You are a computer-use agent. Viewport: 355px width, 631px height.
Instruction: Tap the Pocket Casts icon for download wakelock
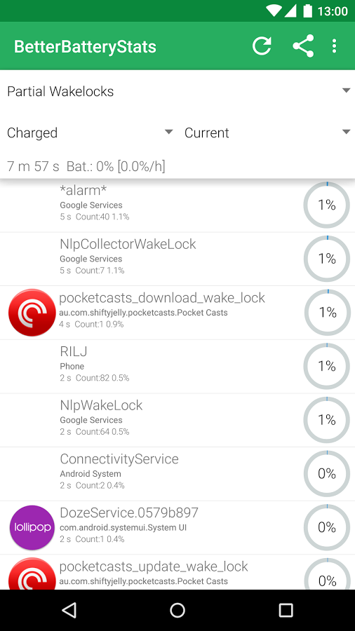point(32,312)
